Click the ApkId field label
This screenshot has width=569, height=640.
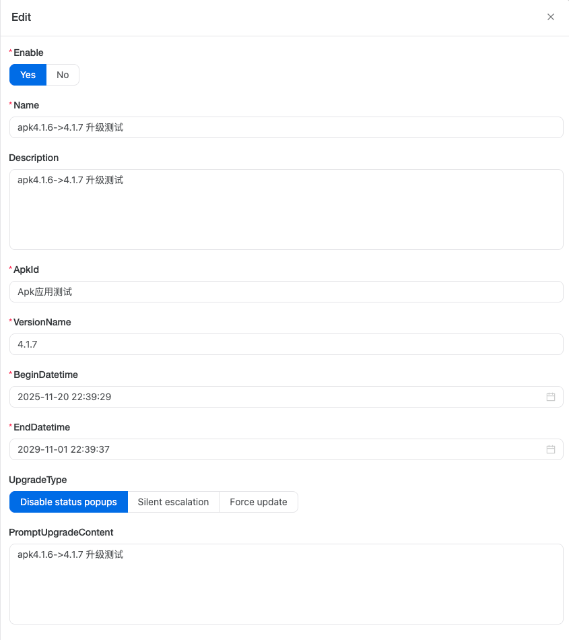26,269
